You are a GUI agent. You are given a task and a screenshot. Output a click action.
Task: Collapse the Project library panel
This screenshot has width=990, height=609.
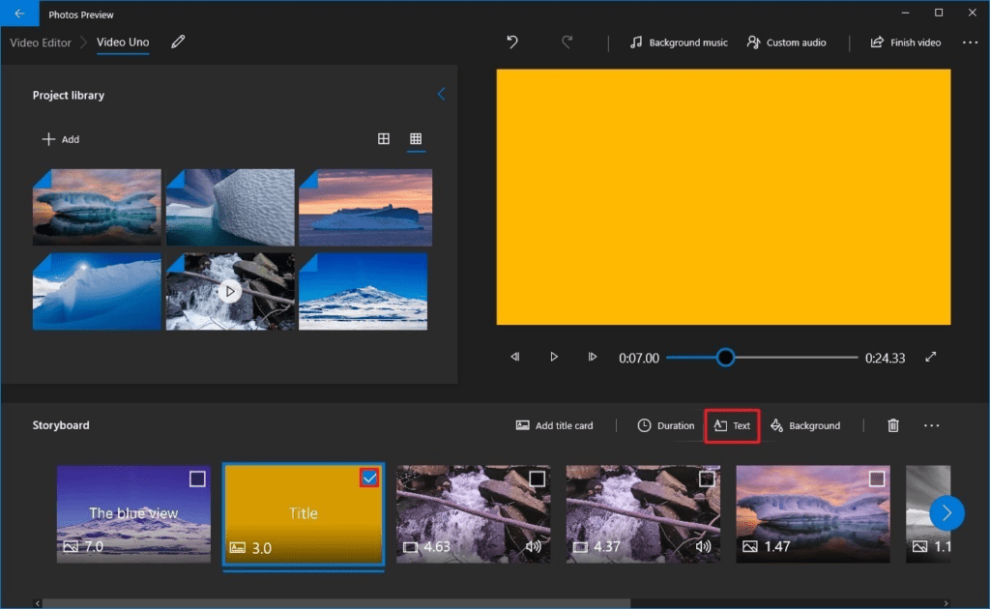[442, 94]
